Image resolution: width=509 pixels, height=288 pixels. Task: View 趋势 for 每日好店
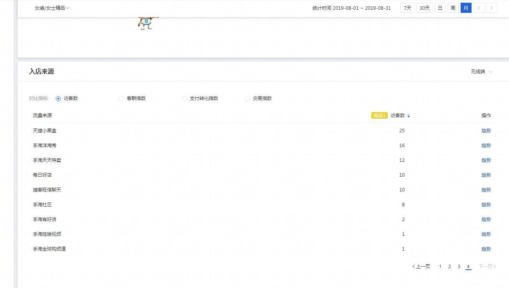[x=486, y=175]
